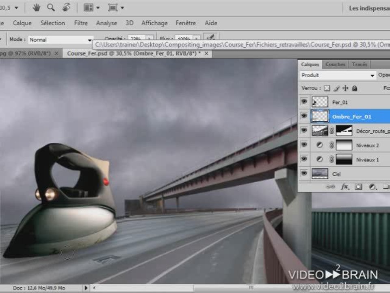Select the Zoom magnifier tool icon
This screenshot has height=293, width=390.
(51, 7)
